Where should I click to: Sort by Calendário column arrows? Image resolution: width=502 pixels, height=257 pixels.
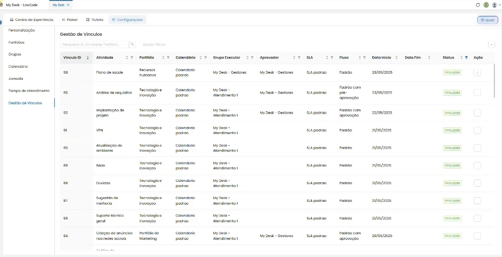201,58
